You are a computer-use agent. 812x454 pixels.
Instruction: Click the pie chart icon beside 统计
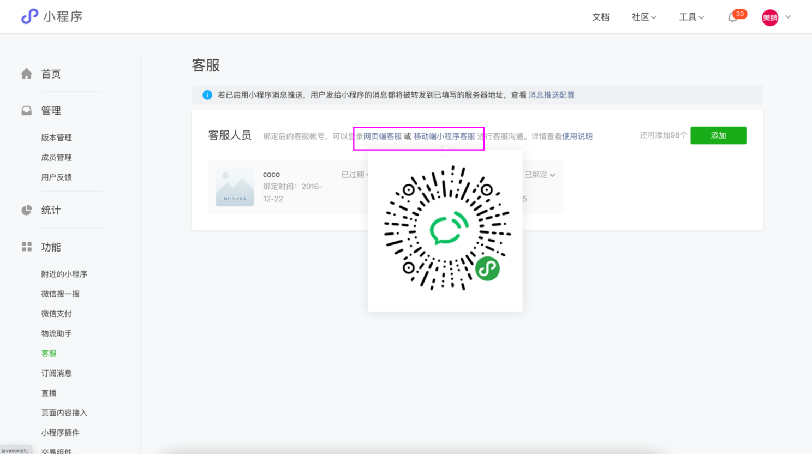coord(26,210)
